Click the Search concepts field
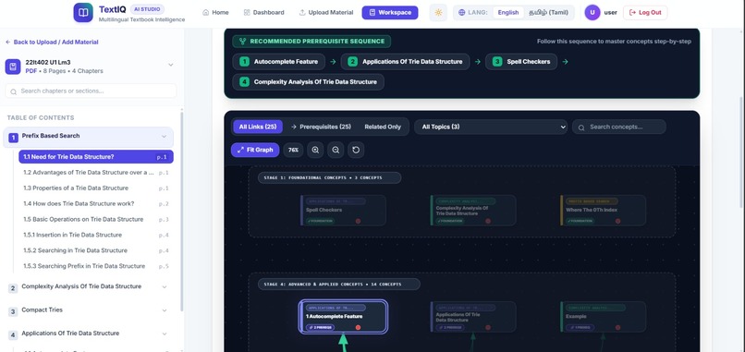 pyautogui.click(x=619, y=127)
